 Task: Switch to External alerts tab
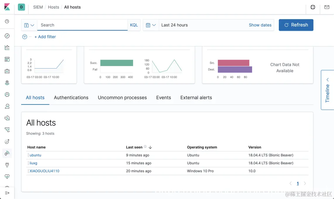(196, 97)
